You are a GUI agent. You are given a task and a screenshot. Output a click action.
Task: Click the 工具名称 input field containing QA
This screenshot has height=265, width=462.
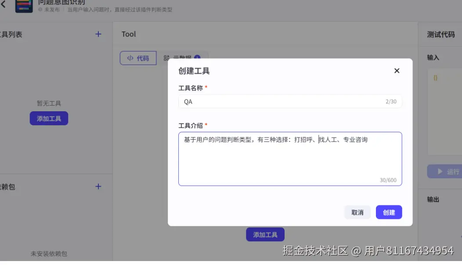290,101
